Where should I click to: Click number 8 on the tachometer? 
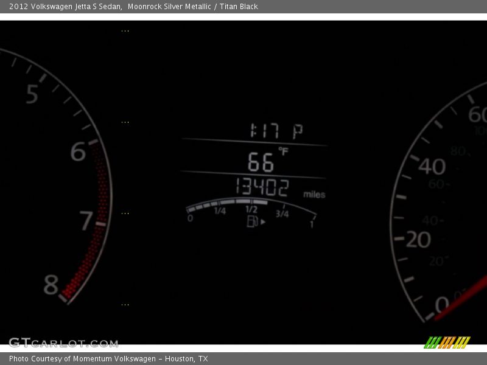click(51, 284)
